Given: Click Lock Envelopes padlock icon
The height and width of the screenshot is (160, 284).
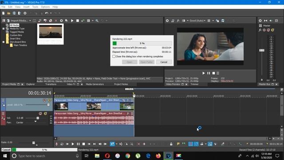Looking at the screenshot, I should click(x=171, y=144).
